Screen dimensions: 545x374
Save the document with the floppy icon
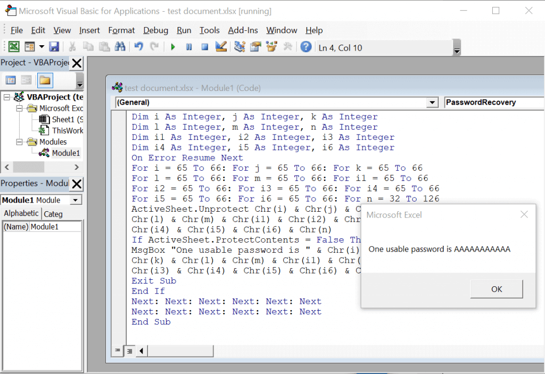[x=54, y=47]
